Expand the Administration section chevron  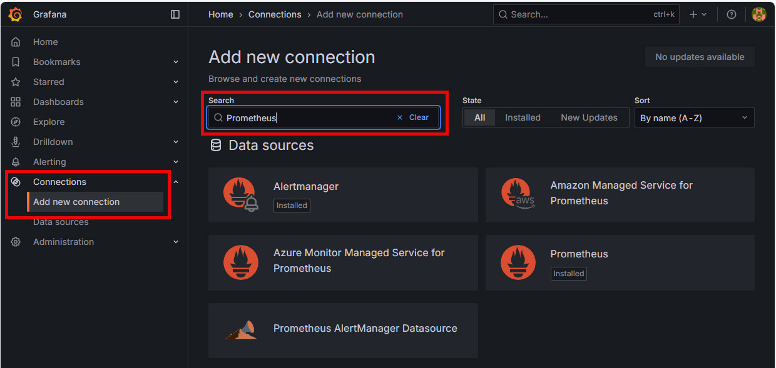(176, 242)
